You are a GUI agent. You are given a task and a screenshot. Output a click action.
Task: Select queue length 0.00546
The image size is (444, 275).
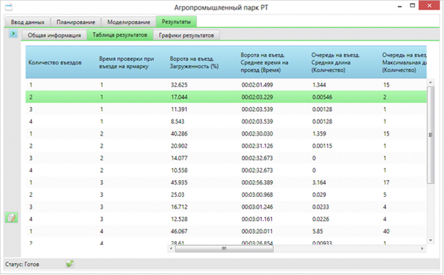323,97
